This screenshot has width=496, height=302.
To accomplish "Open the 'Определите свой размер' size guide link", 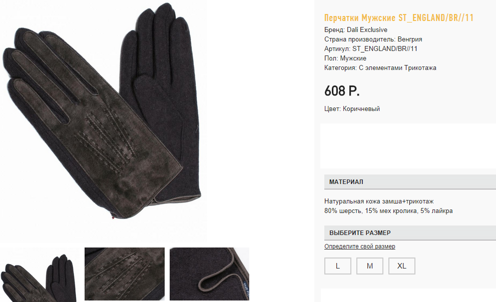I will pos(360,246).
